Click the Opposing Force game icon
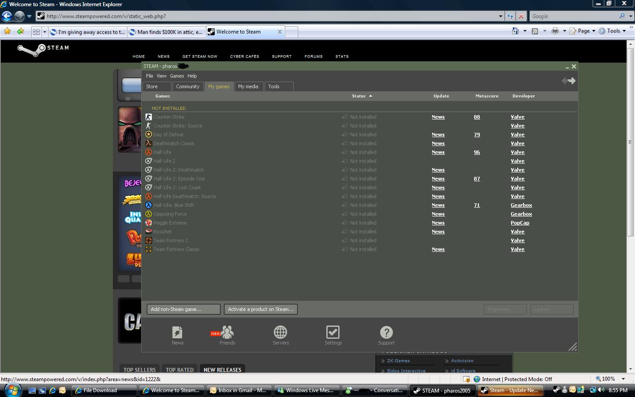Image resolution: width=635 pixels, height=397 pixels. [x=149, y=214]
